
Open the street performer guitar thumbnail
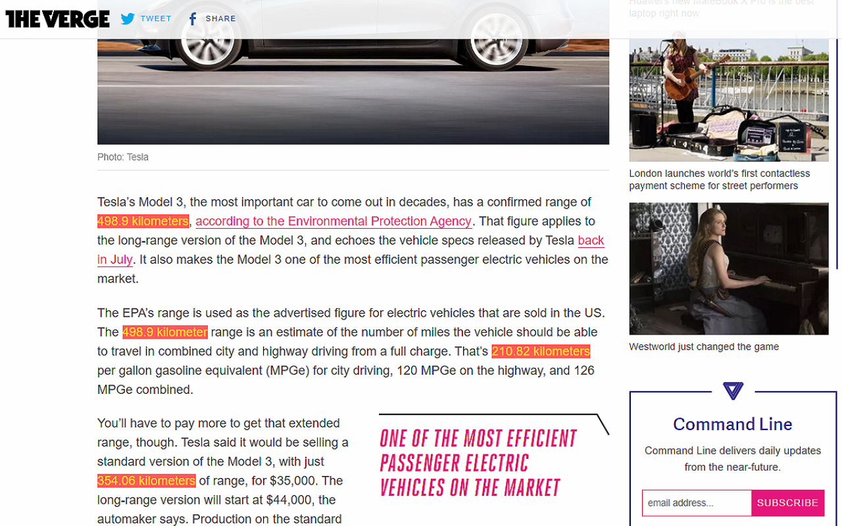point(729,95)
